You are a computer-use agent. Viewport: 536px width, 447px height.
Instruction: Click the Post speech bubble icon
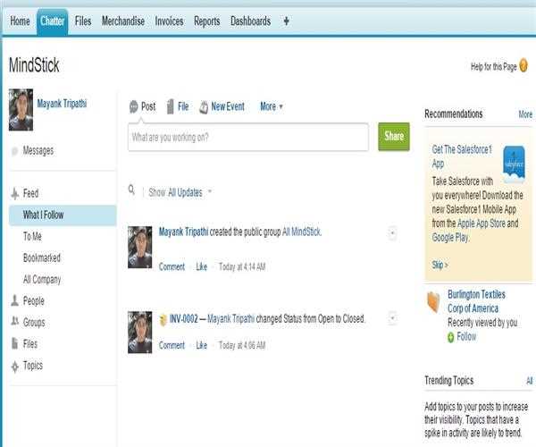pos(134,106)
